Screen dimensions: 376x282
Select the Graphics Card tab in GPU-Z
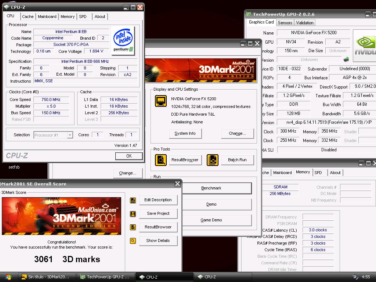tap(261, 22)
